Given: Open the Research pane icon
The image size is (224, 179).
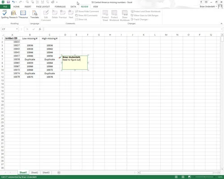Looking at the screenshot, I should (13, 14).
